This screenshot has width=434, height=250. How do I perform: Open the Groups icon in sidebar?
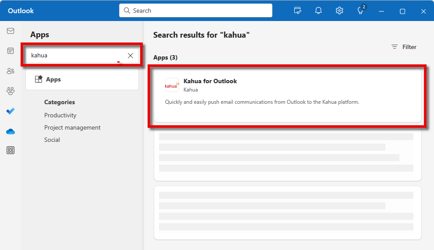point(11,91)
